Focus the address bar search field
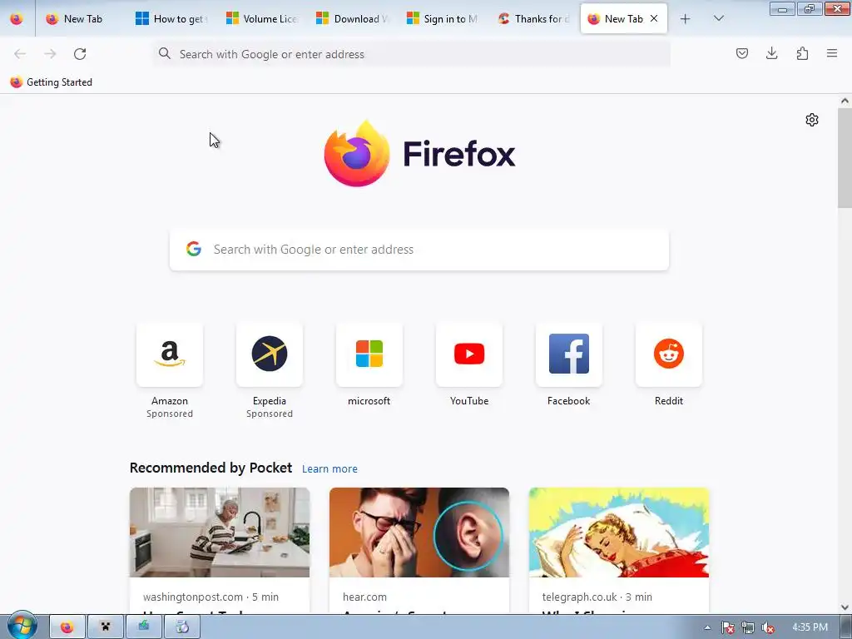 click(412, 54)
